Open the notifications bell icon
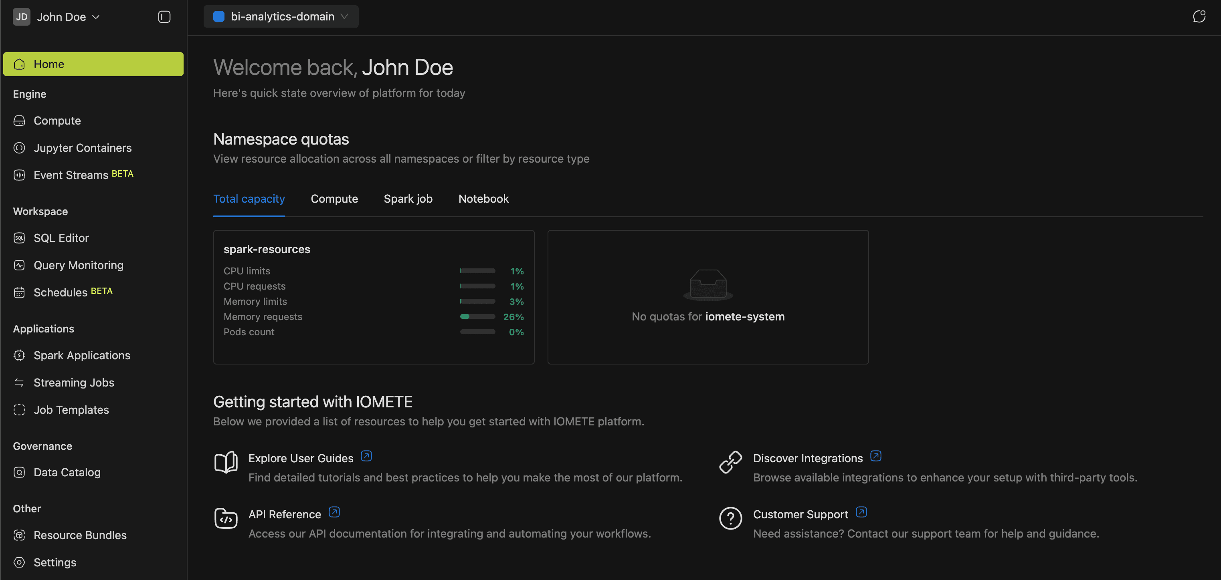The width and height of the screenshot is (1221, 580). [1199, 16]
